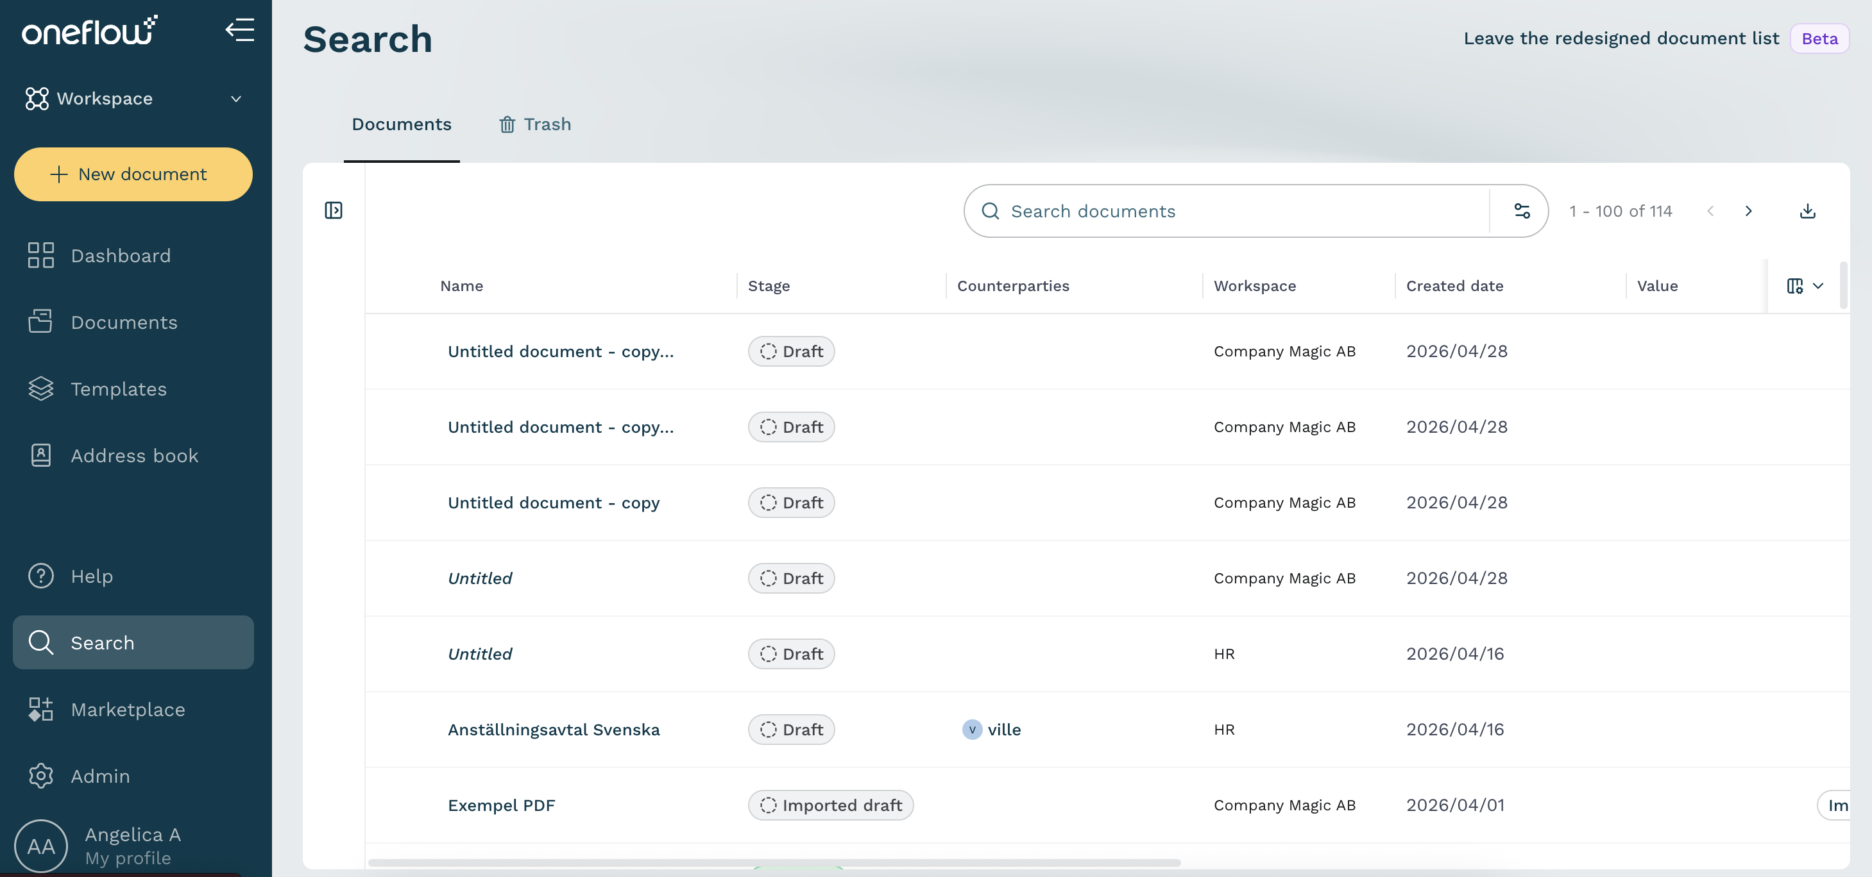Switch to the Documents tab

[x=401, y=124]
